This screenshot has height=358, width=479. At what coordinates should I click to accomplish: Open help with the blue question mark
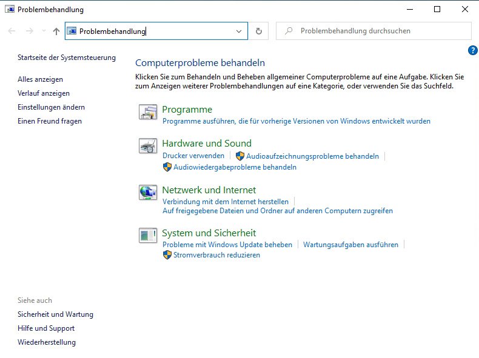[x=473, y=51]
